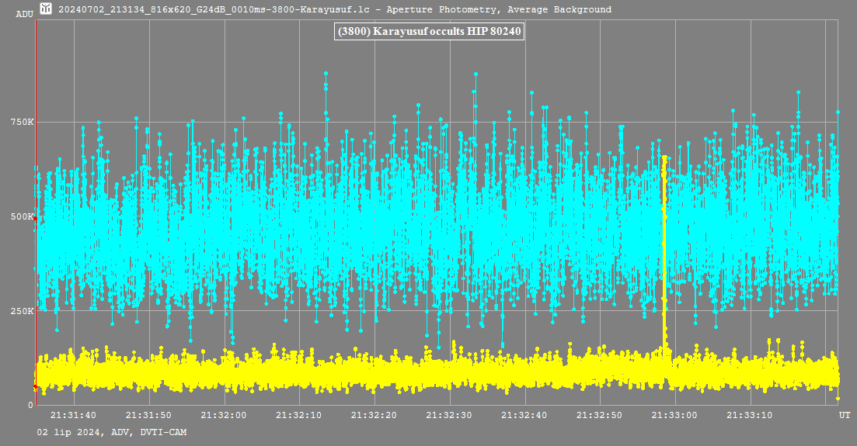
Task: Click the 500K axis value
Action: click(23, 216)
